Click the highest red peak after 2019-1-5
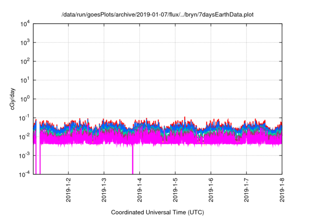 (185, 118)
